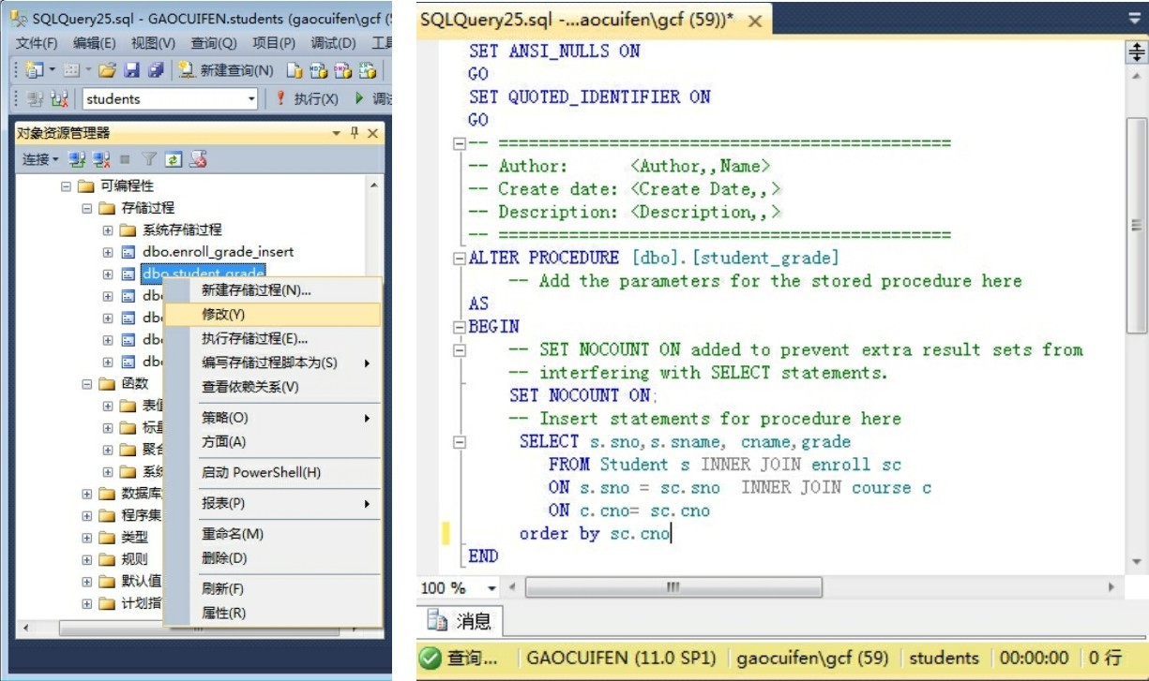Click the Refresh icon in Object Explorer toolbar
The height and width of the screenshot is (681, 1149).
pos(174,160)
